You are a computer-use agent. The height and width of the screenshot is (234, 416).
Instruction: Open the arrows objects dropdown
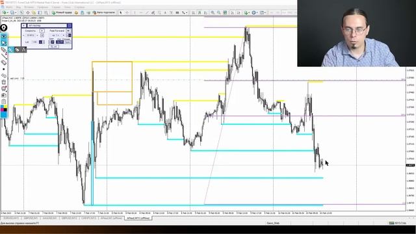pyautogui.click(x=185, y=12)
